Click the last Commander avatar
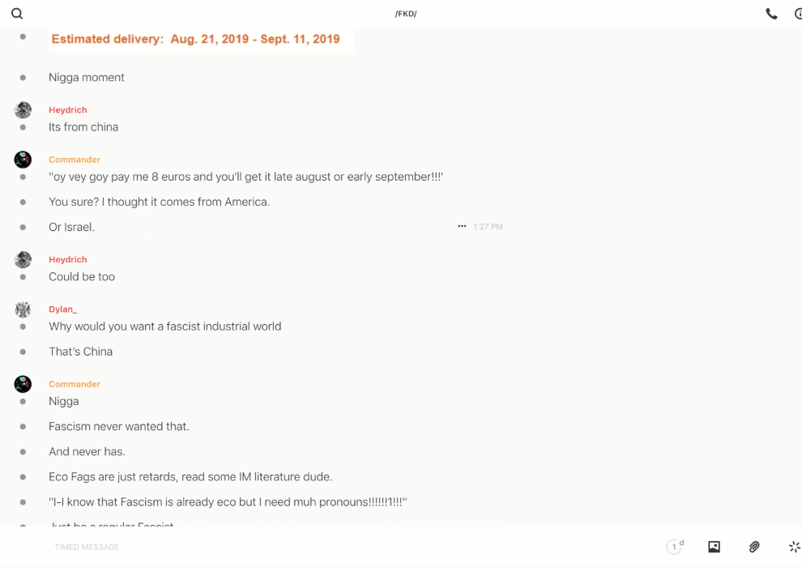802x567 pixels. 23,384
